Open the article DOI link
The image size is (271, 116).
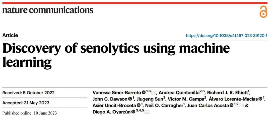[227, 36]
